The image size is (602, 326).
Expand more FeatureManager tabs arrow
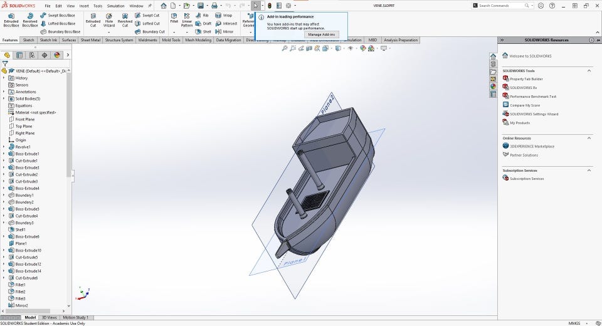coord(68,55)
